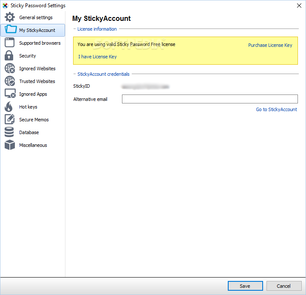The image size is (306, 295).
Task: Click the My StickyAccount folder icon
Action: pos(11,29)
